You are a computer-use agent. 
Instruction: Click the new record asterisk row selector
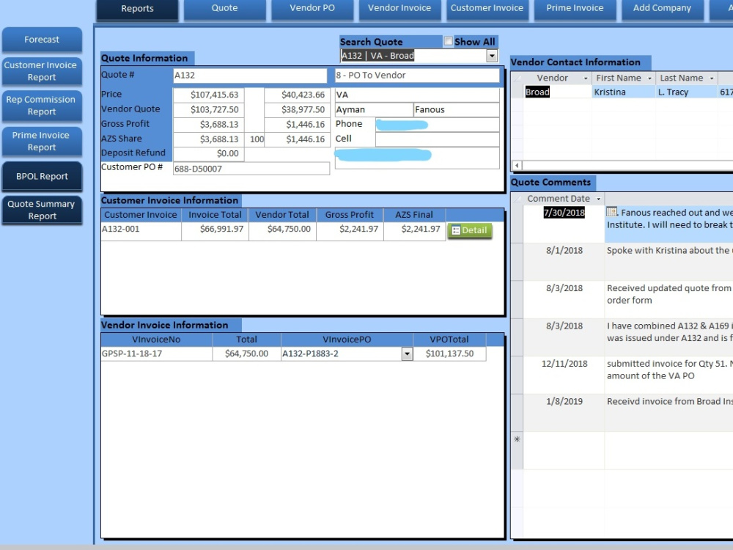click(x=517, y=439)
